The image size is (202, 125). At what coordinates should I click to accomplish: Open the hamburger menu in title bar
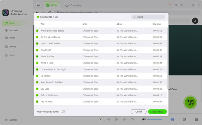click(x=181, y=5)
